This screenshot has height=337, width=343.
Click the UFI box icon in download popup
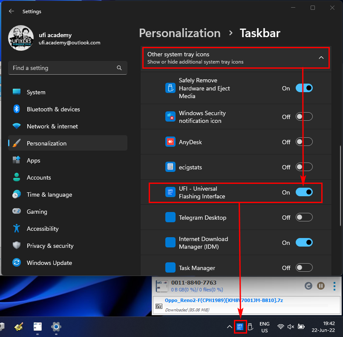[162, 286]
